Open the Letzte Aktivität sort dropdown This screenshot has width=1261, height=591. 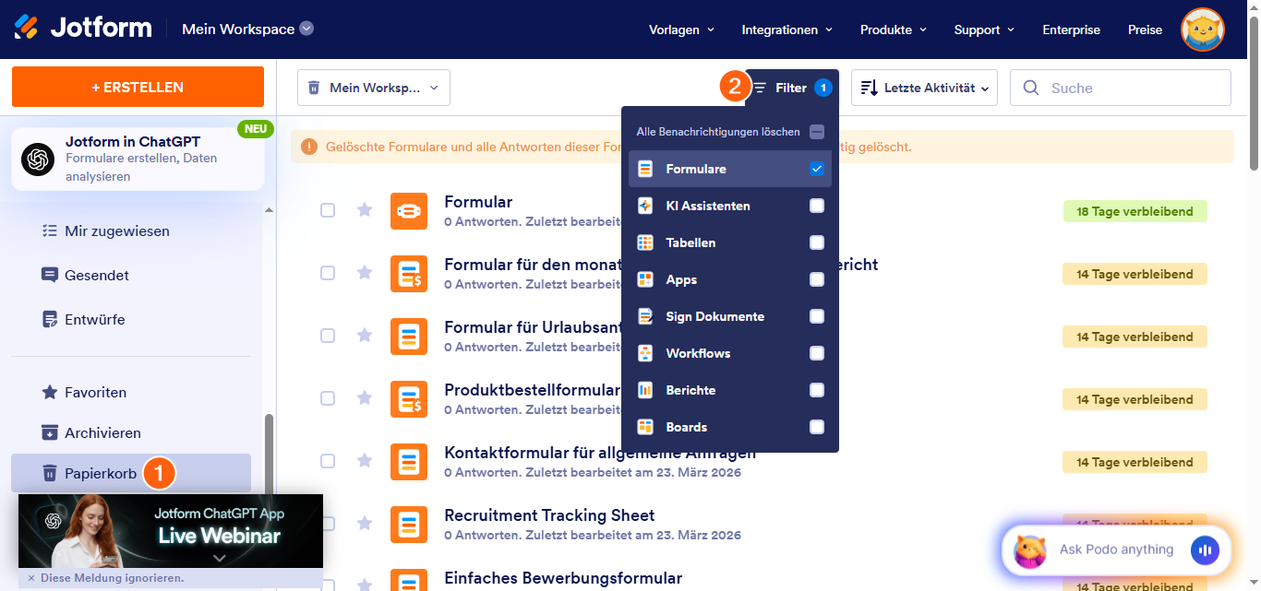[924, 89]
